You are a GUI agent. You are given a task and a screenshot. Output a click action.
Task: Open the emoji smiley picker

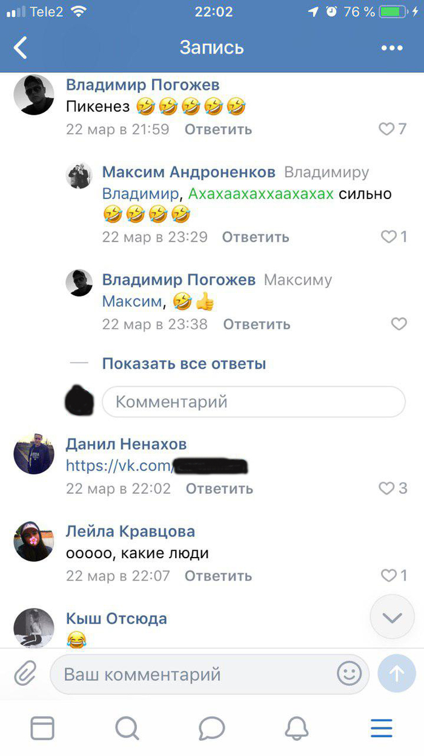pos(349,673)
